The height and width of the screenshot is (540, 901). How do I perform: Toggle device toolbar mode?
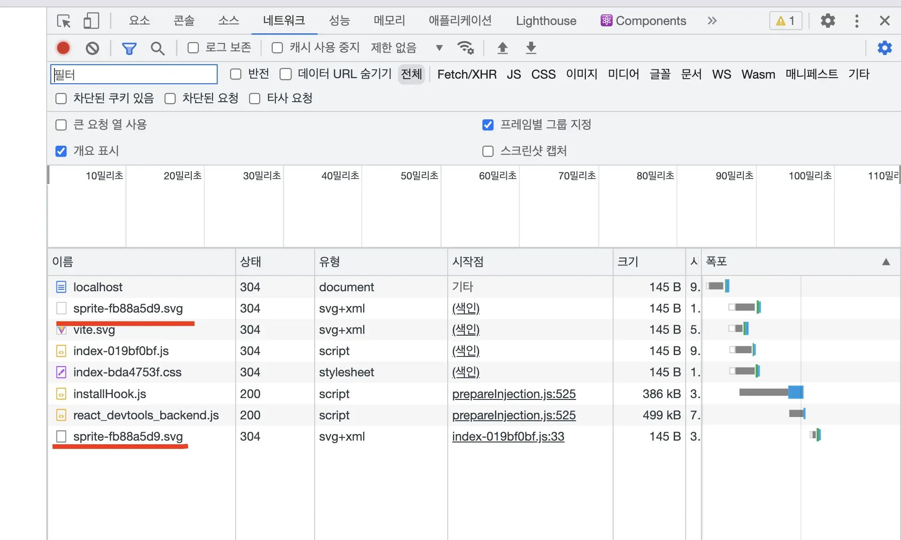pos(91,21)
